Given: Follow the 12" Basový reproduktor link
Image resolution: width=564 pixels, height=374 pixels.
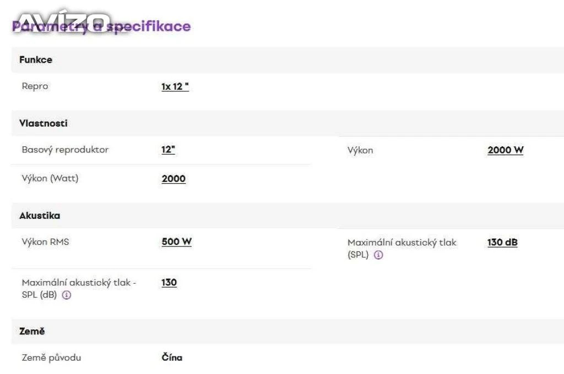Looking at the screenshot, I should tap(169, 150).
